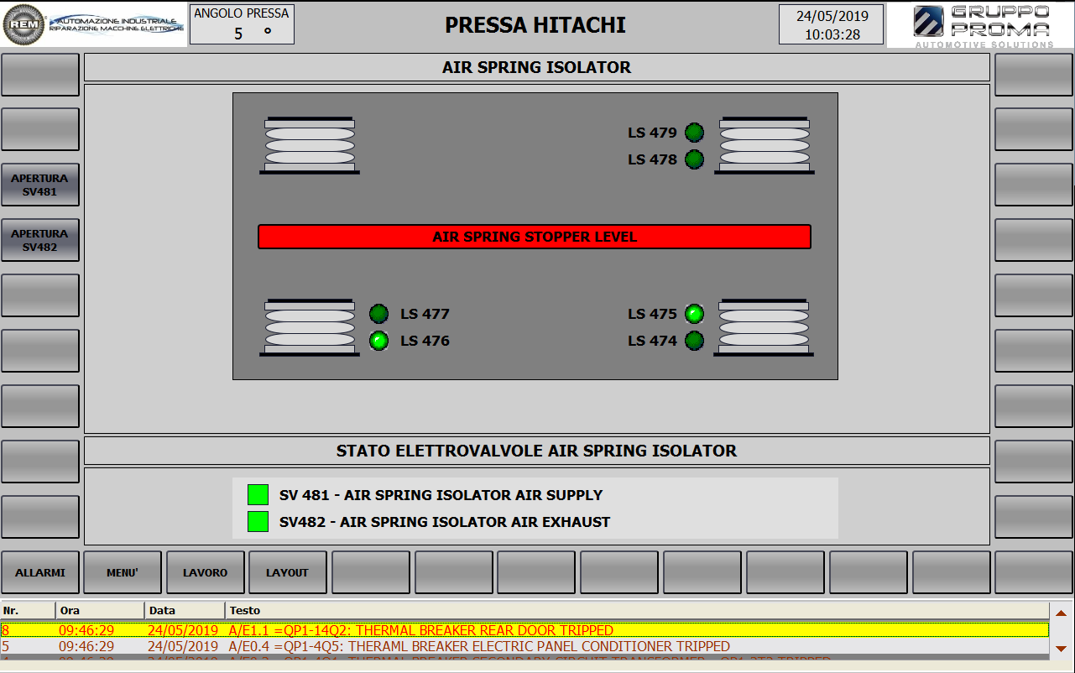Click the green SV 481 air supply status square
Screen dimensions: 1075x673
[258, 495]
